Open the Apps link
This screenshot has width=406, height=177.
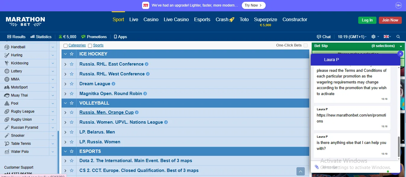tap(121, 37)
